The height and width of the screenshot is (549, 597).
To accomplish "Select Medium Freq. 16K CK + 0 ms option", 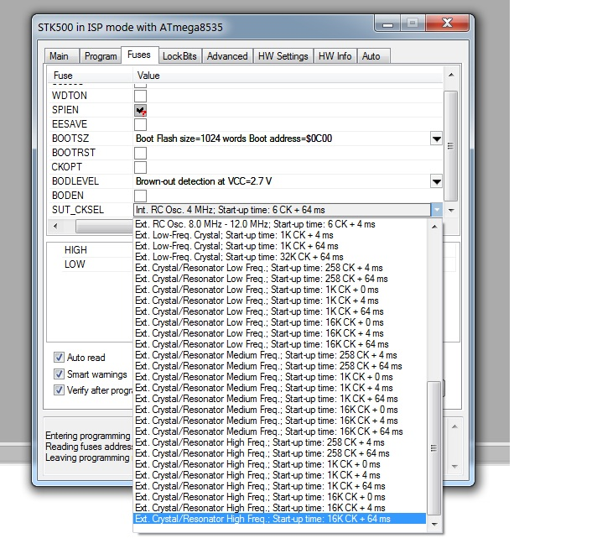I will [280, 410].
